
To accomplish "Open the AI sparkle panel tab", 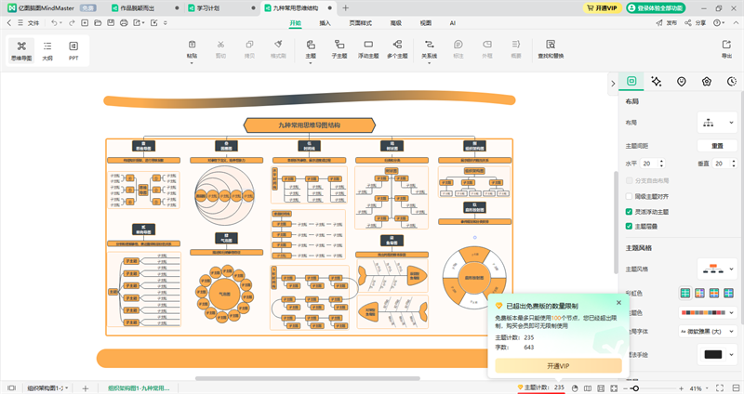I will (x=657, y=82).
